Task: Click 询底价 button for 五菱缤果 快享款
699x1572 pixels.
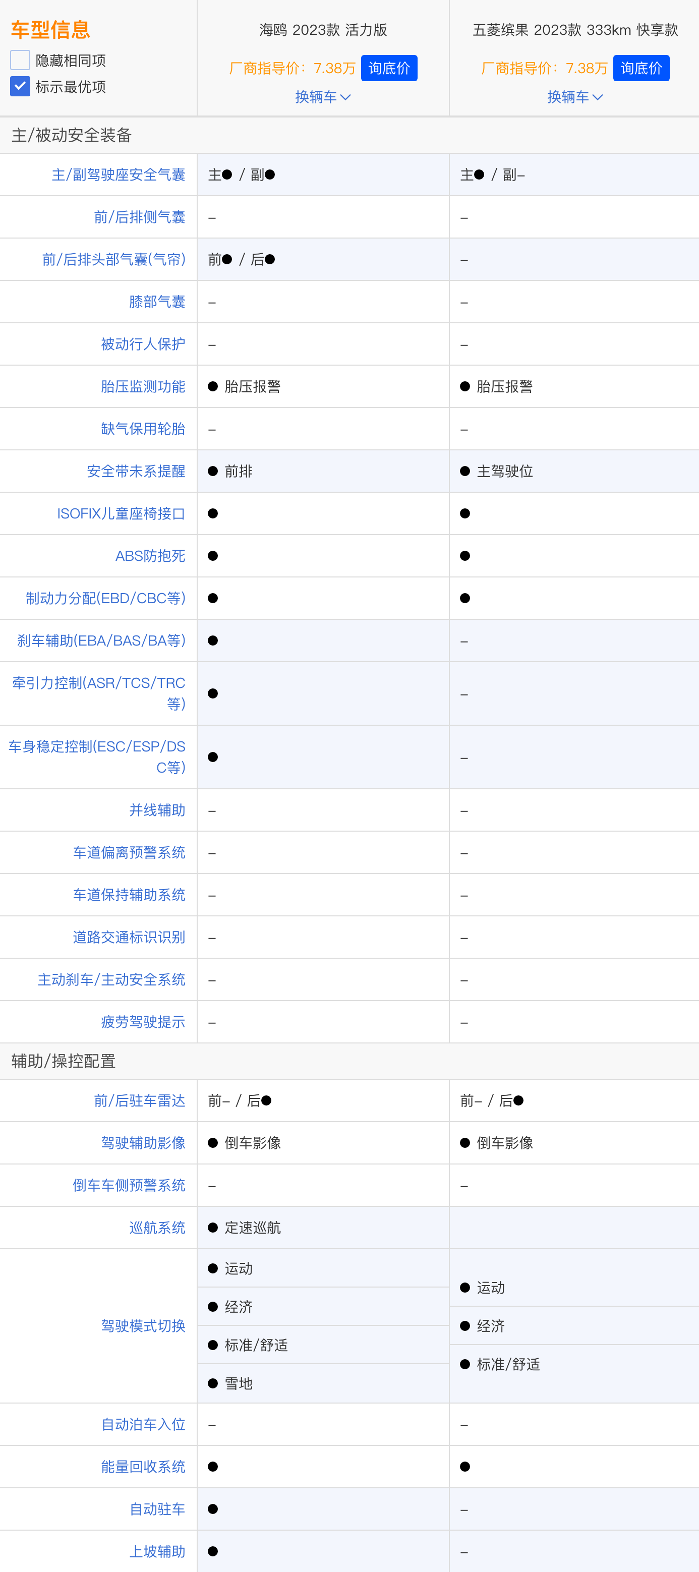Action: pyautogui.click(x=641, y=68)
